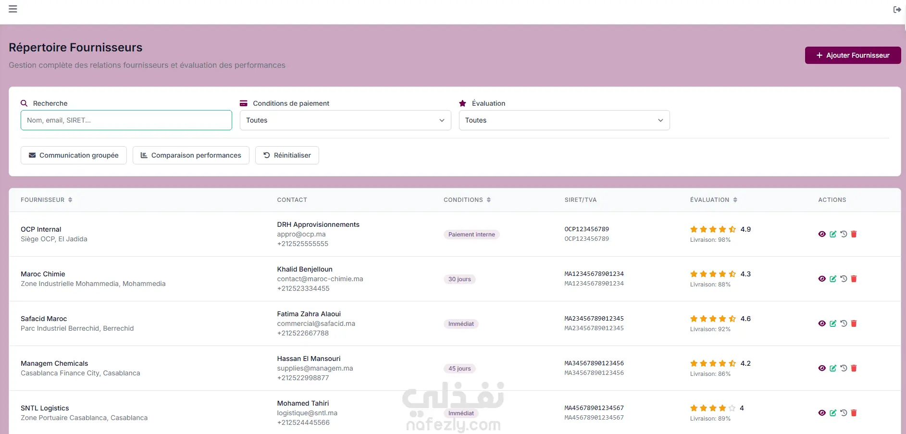Edit the Maroc Chimie supplier
The height and width of the screenshot is (434, 906).
tap(833, 279)
